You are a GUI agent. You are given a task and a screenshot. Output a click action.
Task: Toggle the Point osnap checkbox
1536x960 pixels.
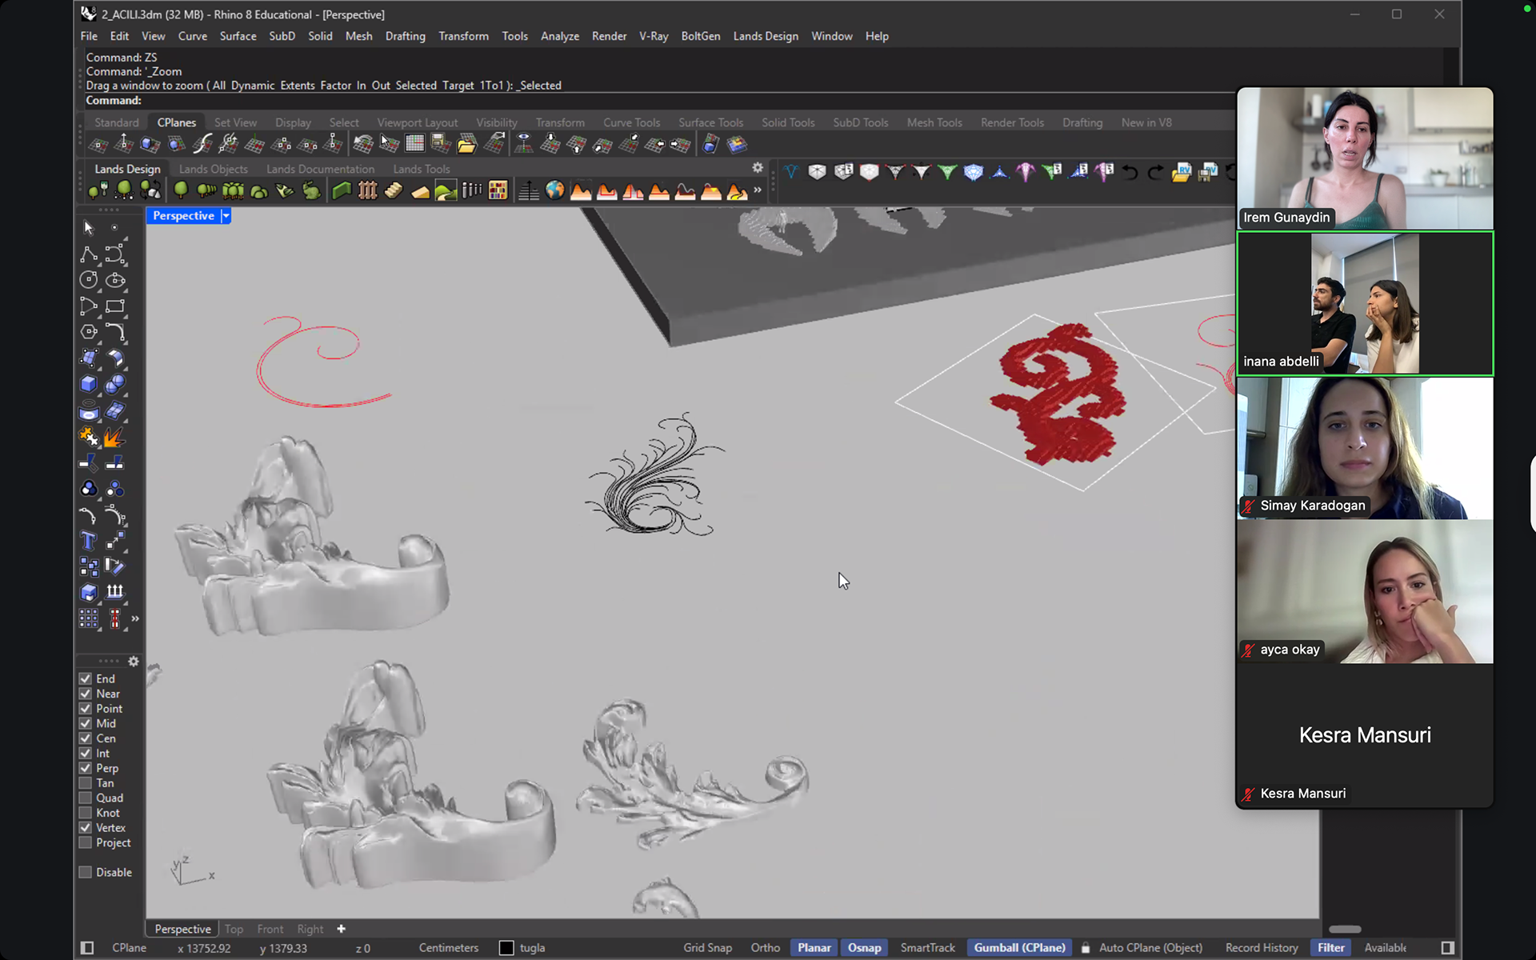click(x=86, y=709)
